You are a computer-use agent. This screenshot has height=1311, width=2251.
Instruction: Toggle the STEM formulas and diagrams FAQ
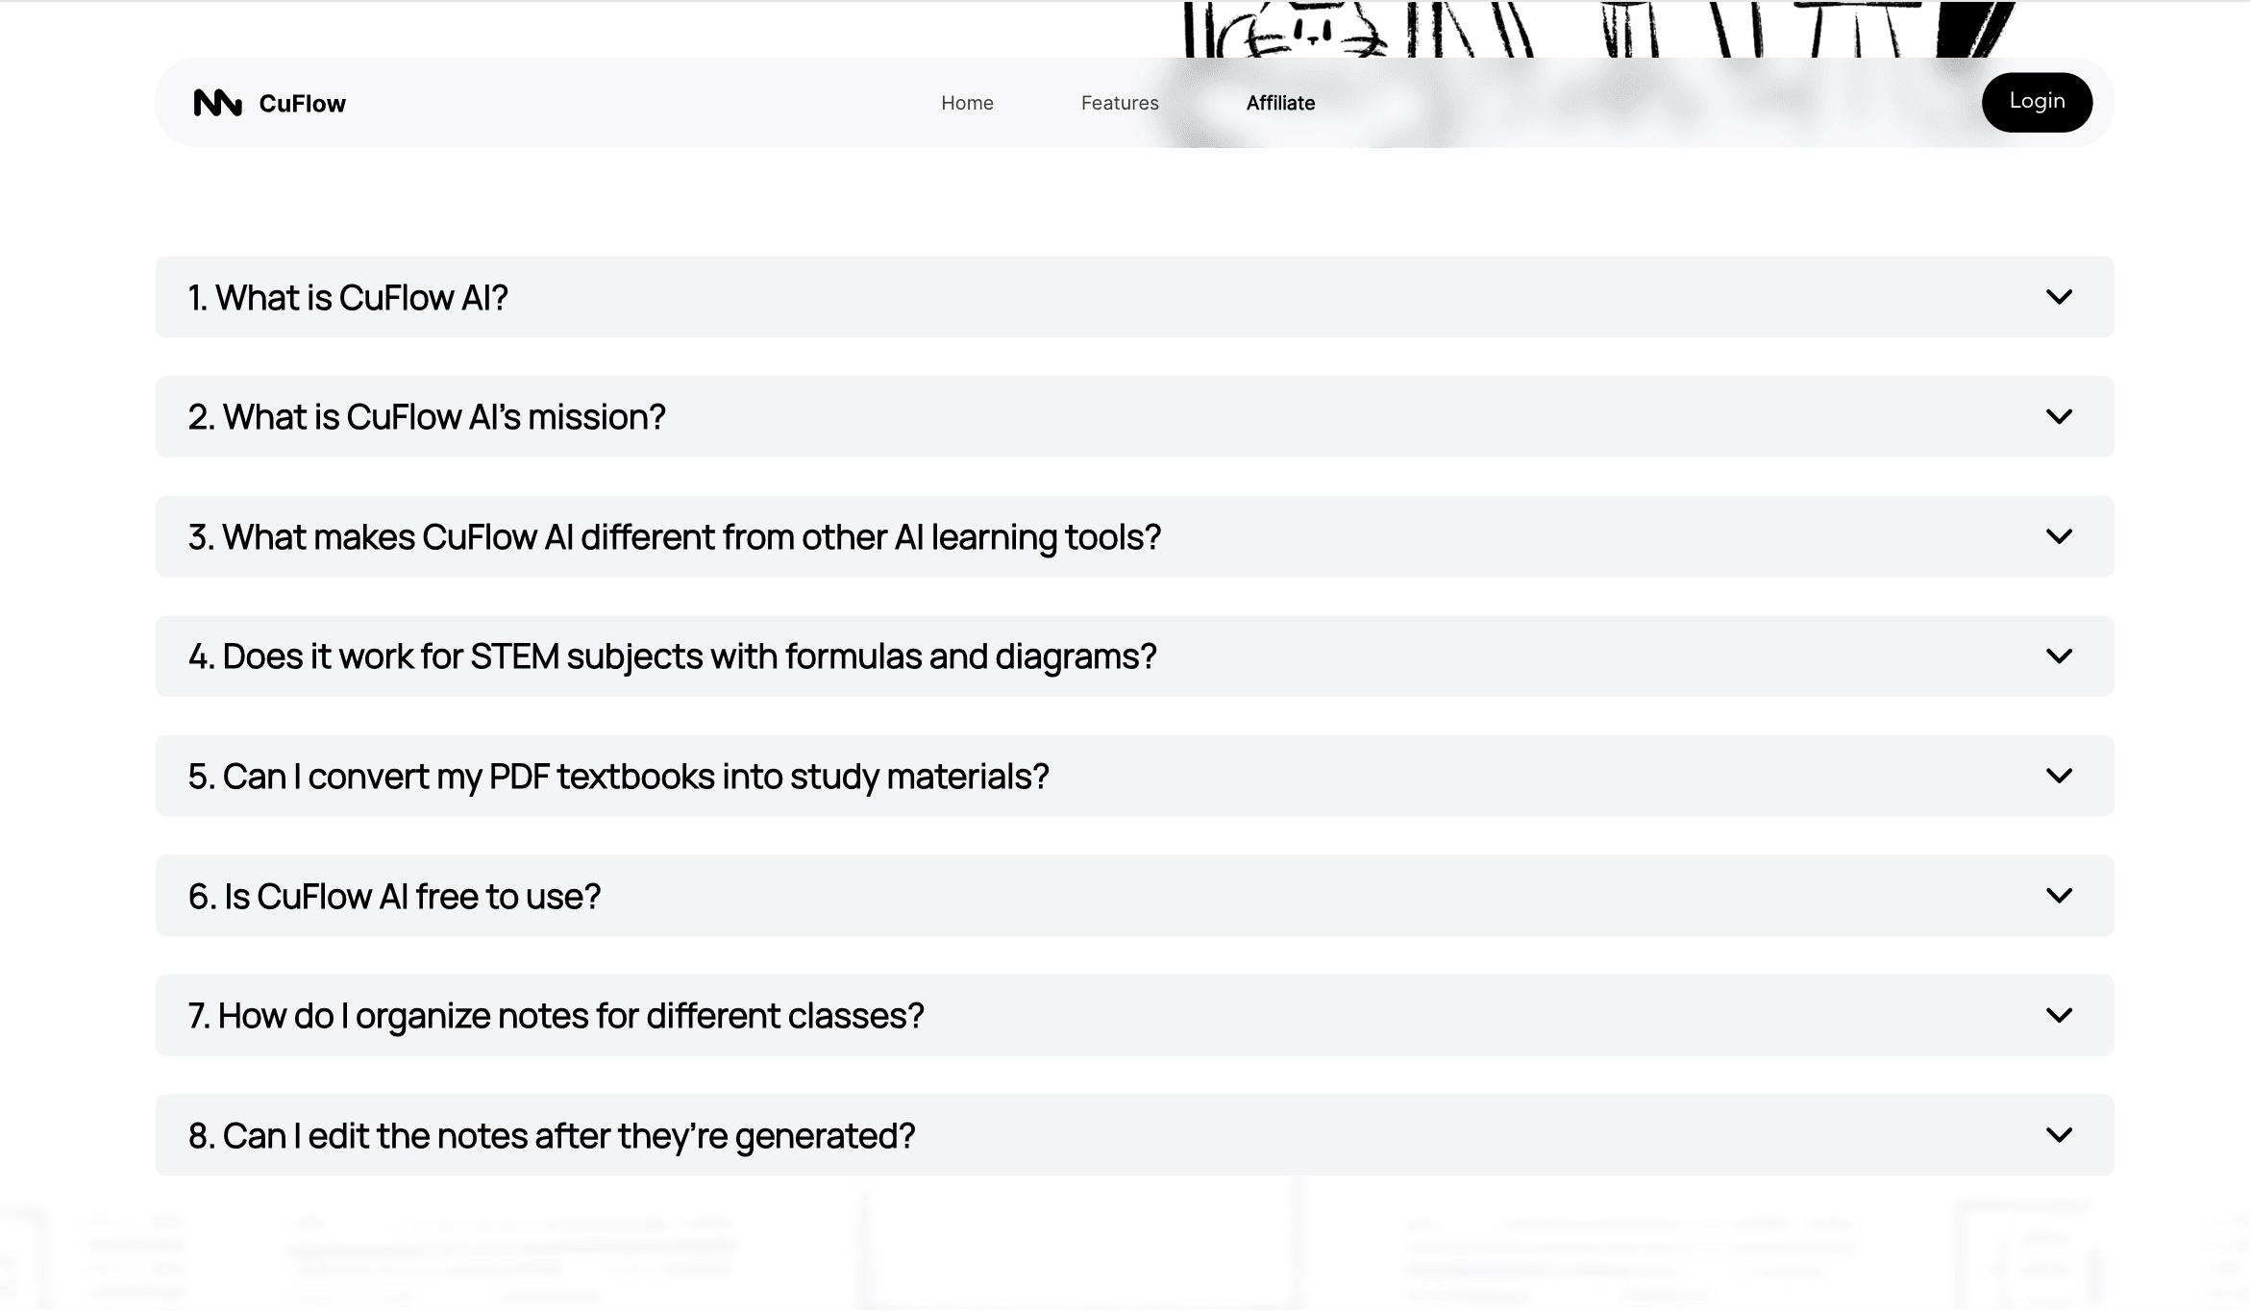pyautogui.click(x=673, y=656)
